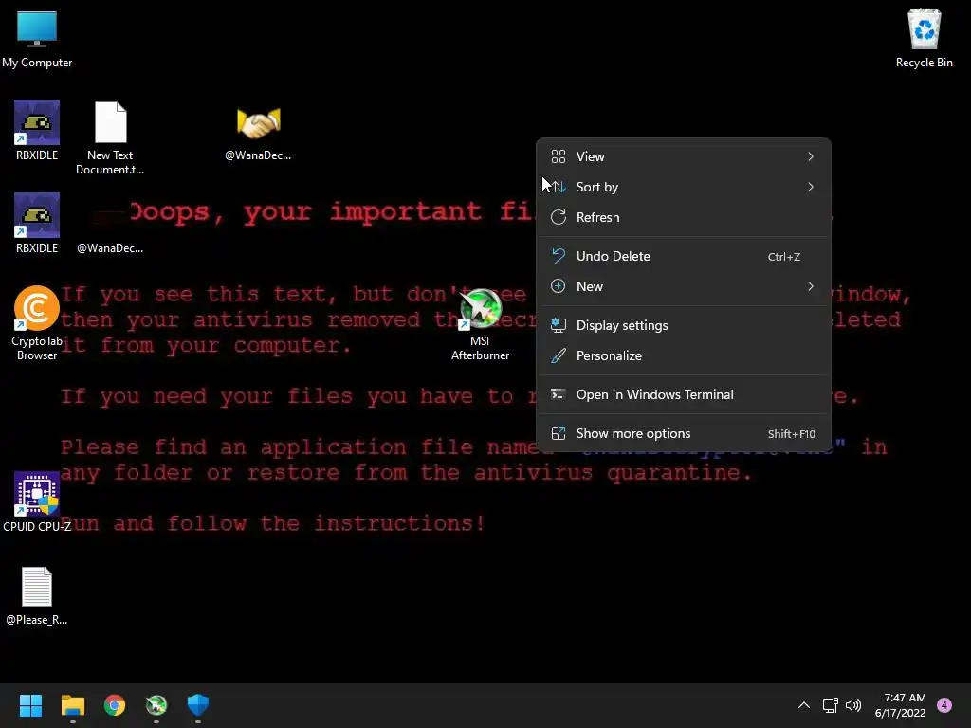
Task: Select the CPUID CPU-Z shortcut
Action: pos(37,502)
